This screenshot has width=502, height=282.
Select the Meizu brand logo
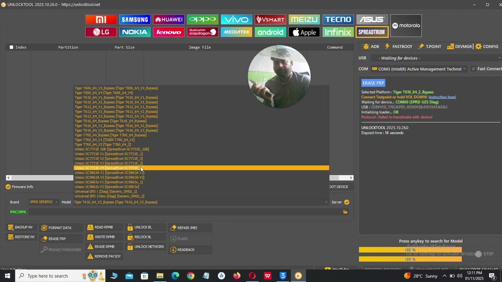coord(304,20)
